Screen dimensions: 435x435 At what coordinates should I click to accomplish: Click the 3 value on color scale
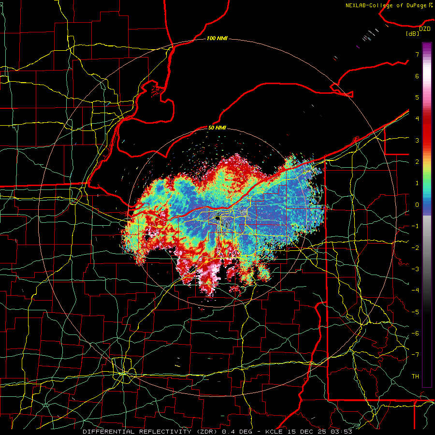[x=417, y=140]
